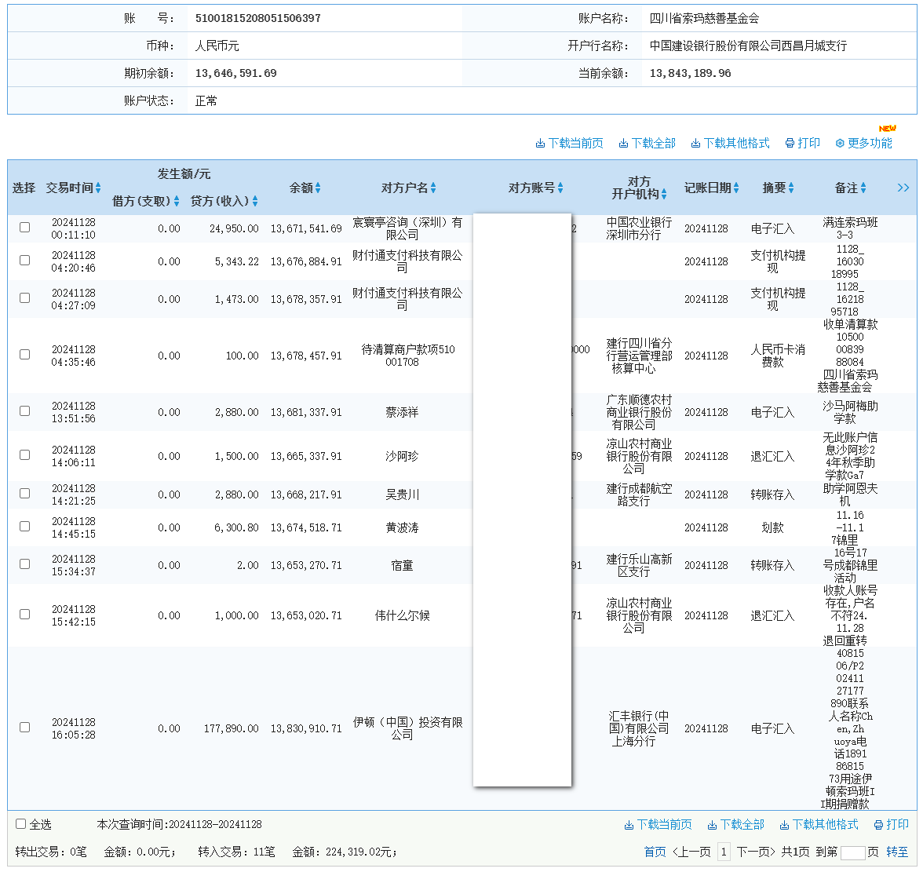This screenshot has height=872, width=923.
Task: Select row with time 04:27:09
Action: click(x=25, y=298)
